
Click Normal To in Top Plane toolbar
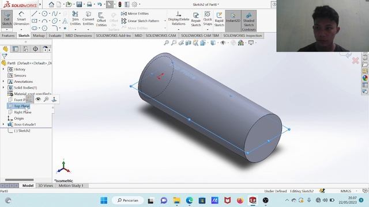(54, 99)
